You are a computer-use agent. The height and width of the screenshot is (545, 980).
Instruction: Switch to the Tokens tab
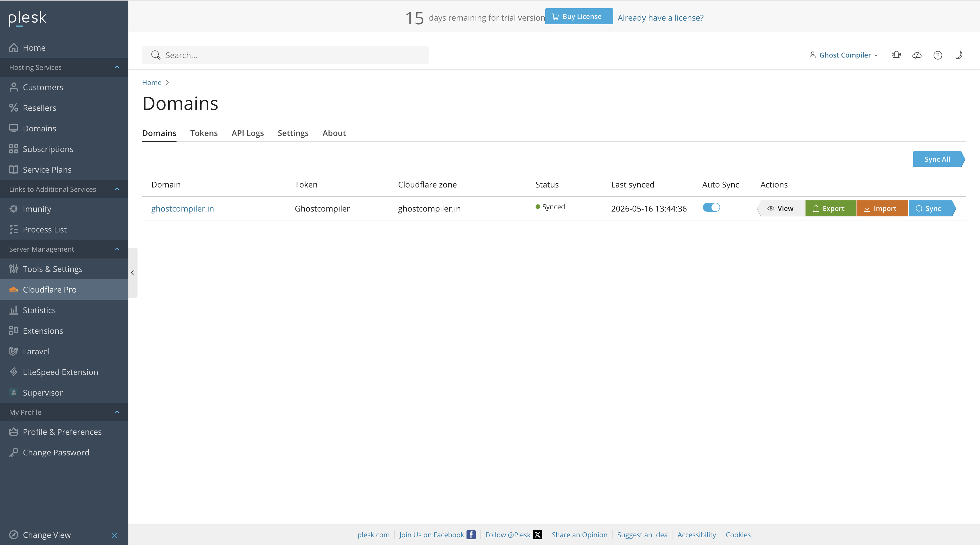point(204,133)
